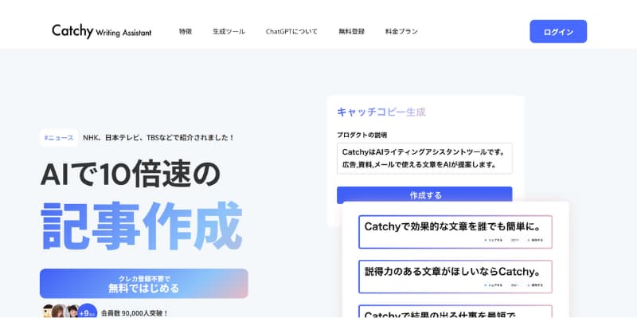The width and height of the screenshot is (637, 334).
Task: Go to 生成ツール in the navigation
Action: [x=229, y=31]
